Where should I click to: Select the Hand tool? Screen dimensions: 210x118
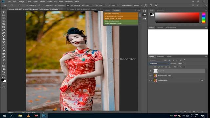4,69
